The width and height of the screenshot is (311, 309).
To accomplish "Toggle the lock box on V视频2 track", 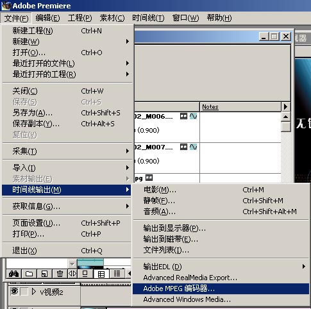I will click(x=24, y=292).
